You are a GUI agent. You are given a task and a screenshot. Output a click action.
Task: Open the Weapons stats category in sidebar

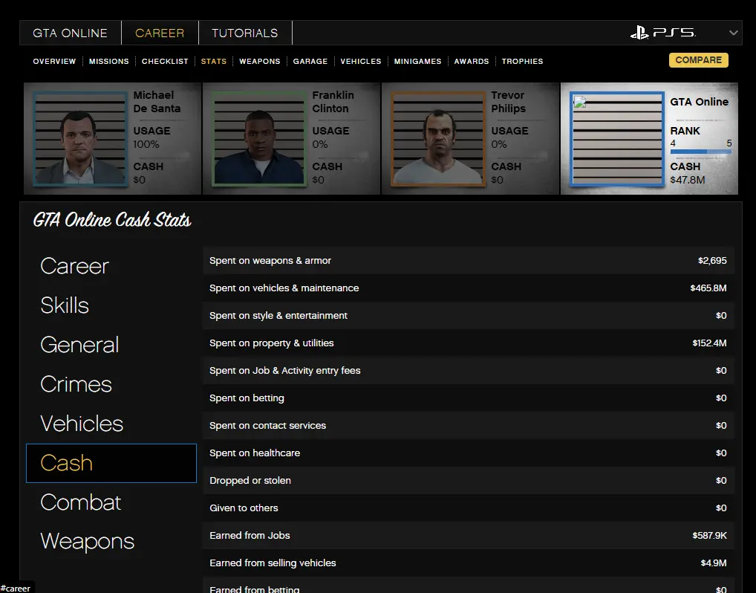point(88,541)
